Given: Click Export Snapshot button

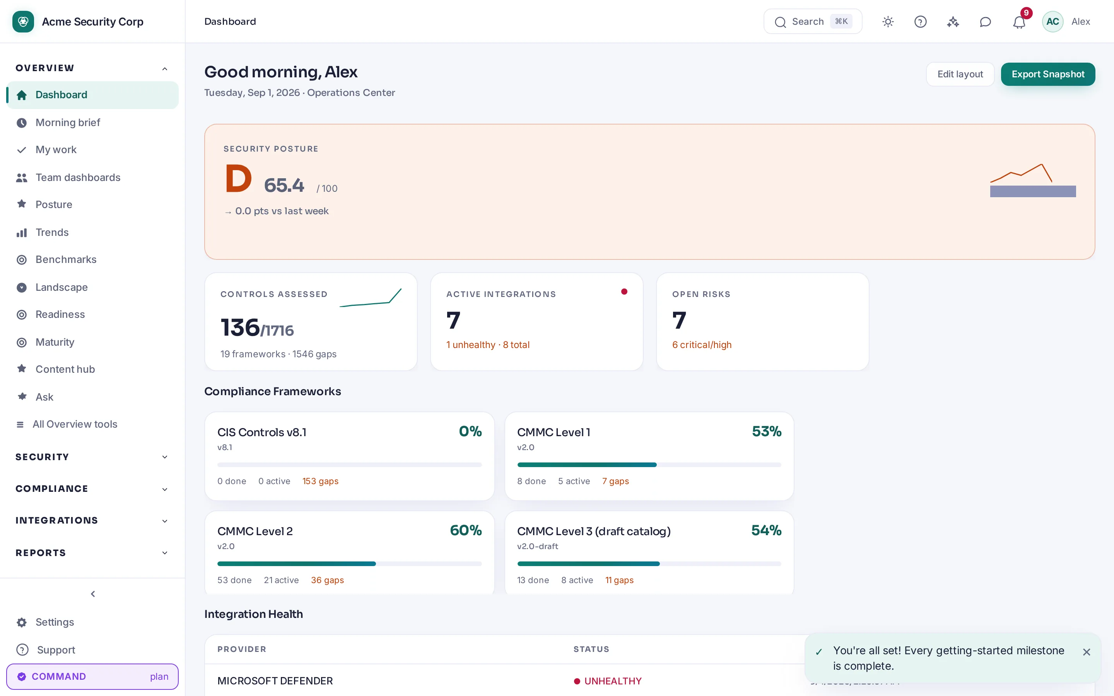Looking at the screenshot, I should (1048, 74).
